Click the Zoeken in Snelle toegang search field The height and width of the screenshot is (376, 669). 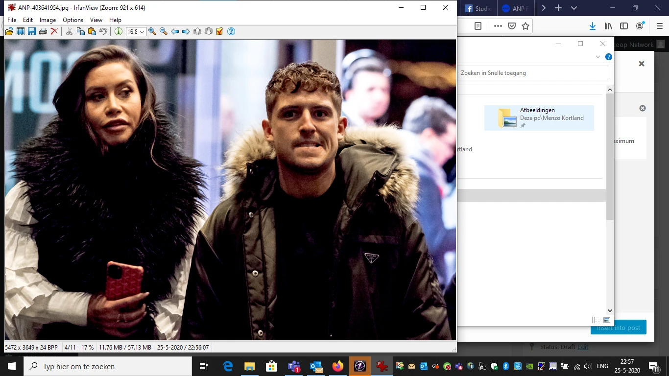pyautogui.click(x=533, y=73)
